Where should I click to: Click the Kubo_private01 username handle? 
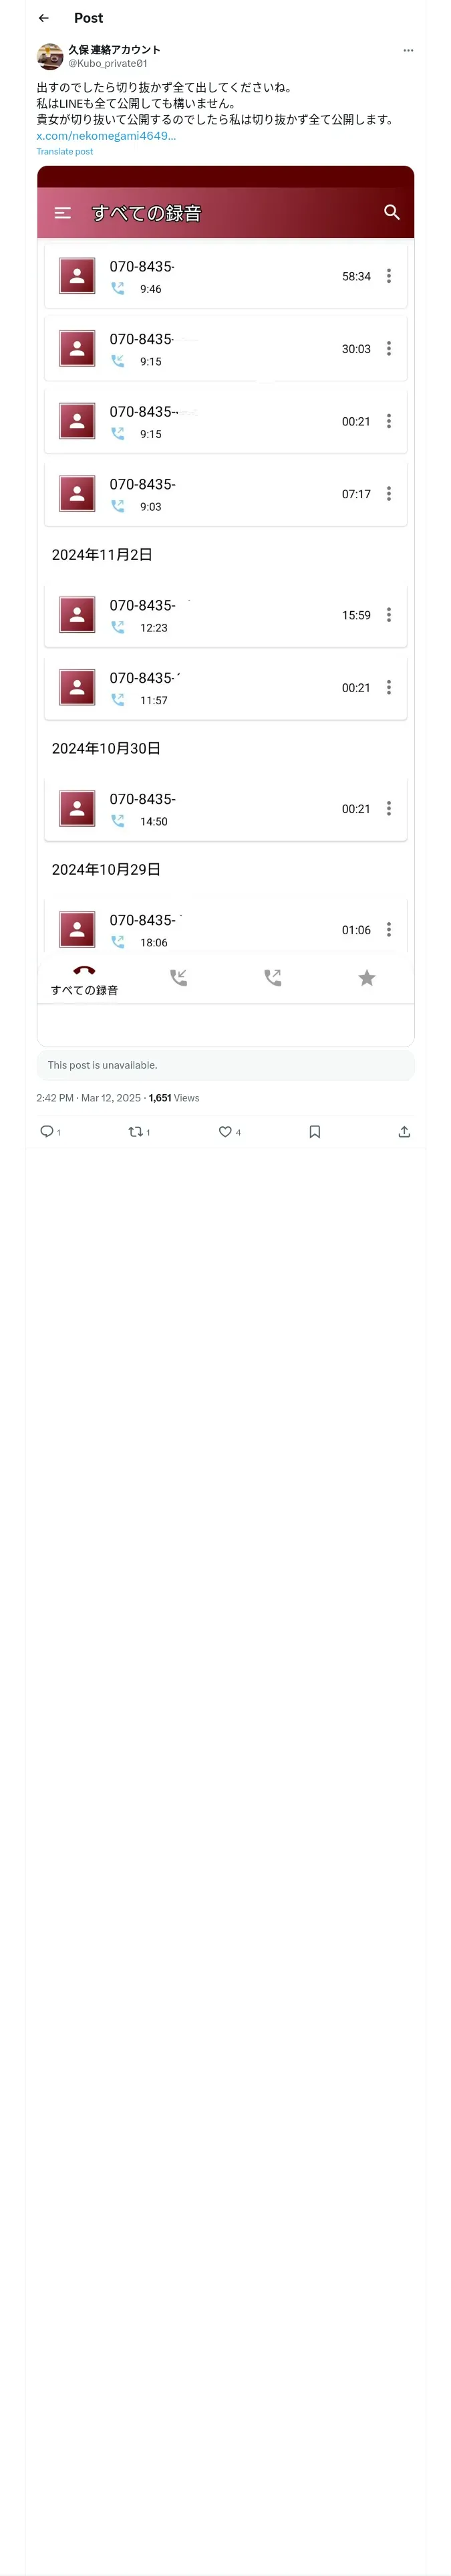point(107,63)
